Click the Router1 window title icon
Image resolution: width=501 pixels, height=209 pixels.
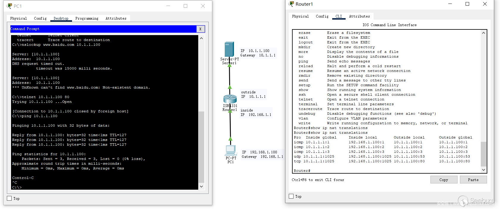click(x=291, y=4)
